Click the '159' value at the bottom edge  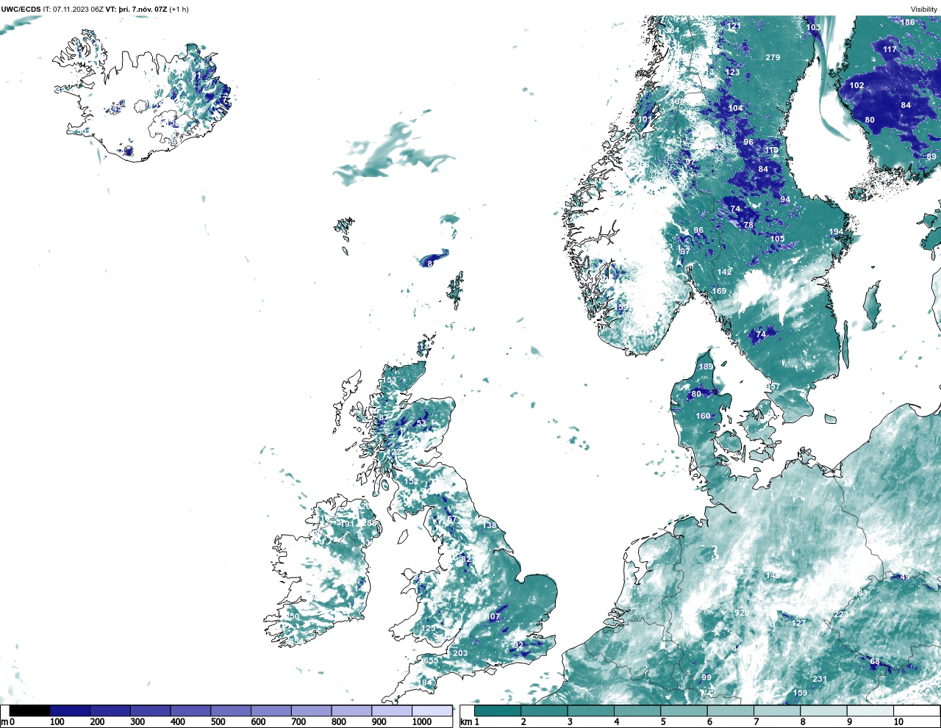(800, 693)
